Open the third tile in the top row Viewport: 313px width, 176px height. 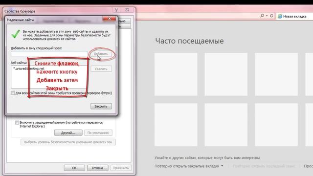click(x=276, y=74)
